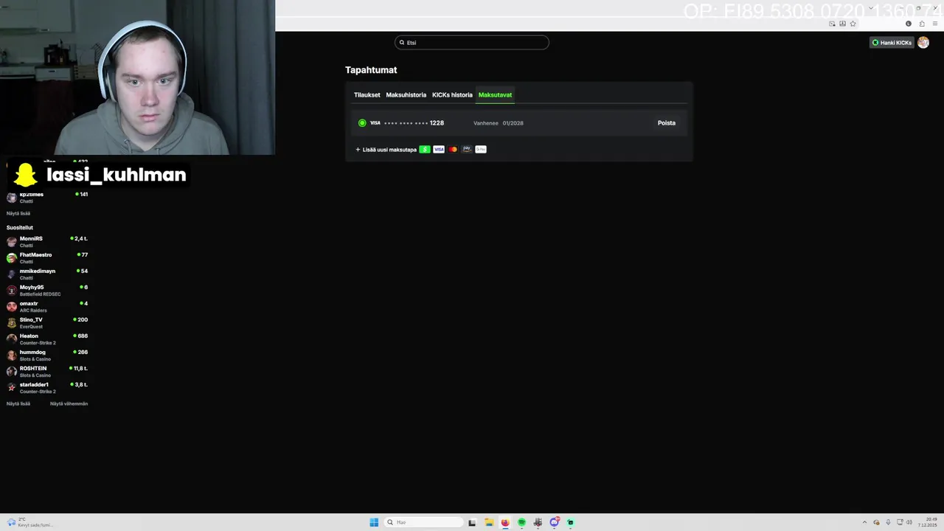
Task: Open the KICKs historia tab
Action: tap(452, 95)
